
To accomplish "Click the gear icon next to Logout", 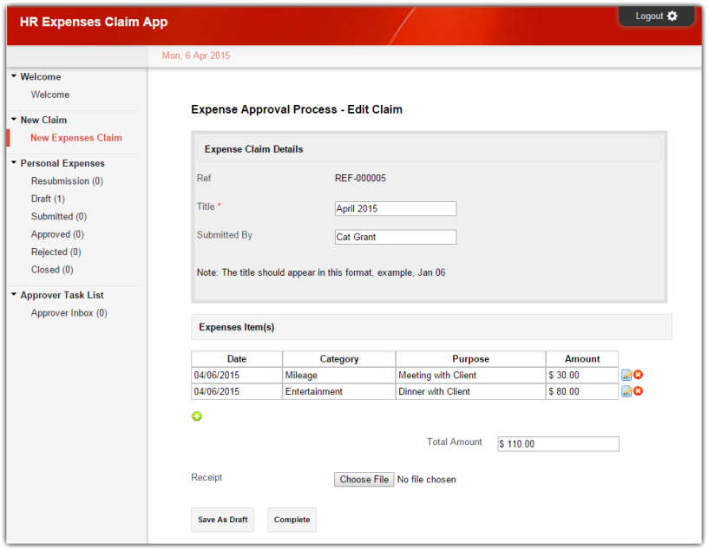I will coord(672,16).
